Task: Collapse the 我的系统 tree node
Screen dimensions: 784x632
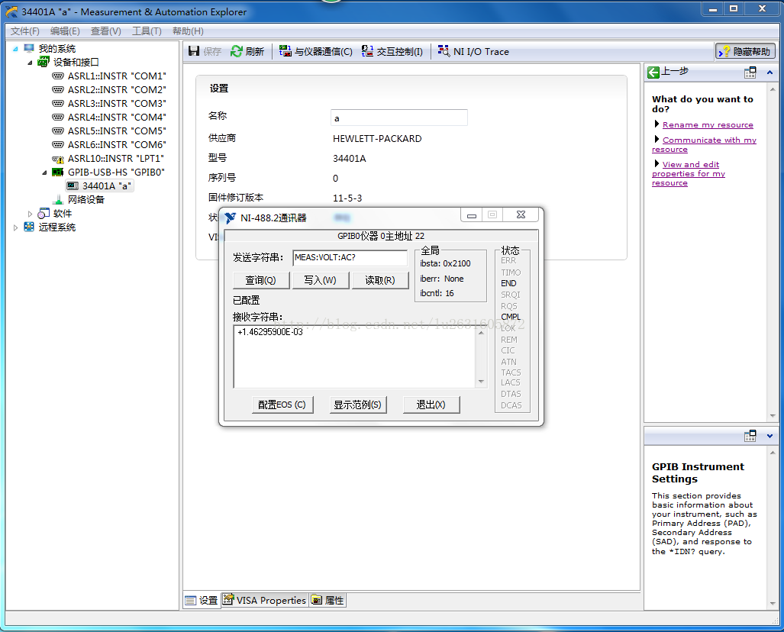Action: tap(15, 49)
